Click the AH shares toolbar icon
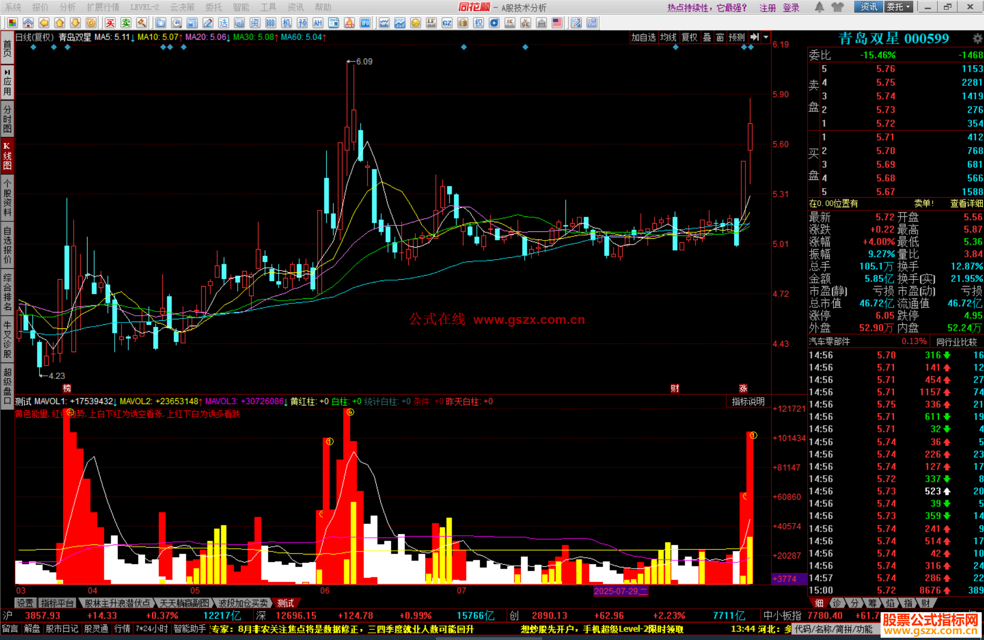Image resolution: width=984 pixels, height=640 pixels. [x=318, y=23]
